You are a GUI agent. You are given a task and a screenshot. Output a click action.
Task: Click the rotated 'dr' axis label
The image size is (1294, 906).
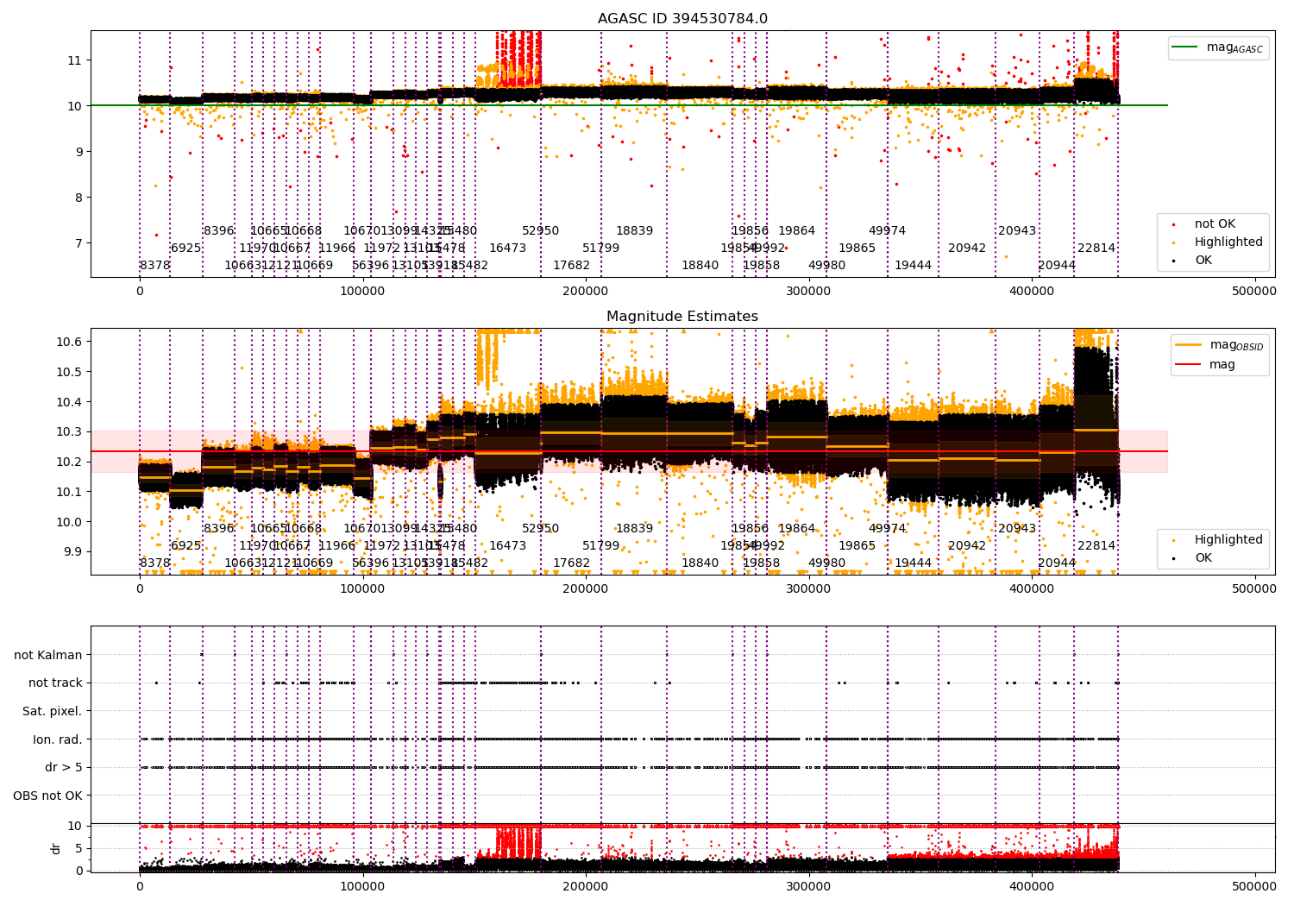(56, 848)
